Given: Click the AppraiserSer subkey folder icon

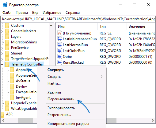Looking at the screenshot, I should point(12,75).
